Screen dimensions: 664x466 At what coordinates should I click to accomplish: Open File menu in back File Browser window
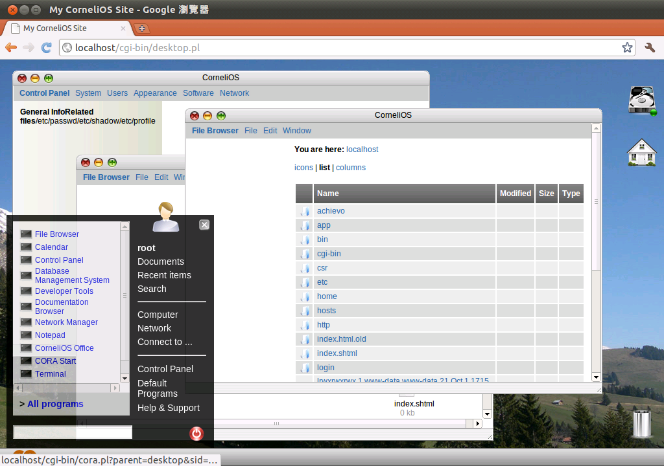[x=142, y=177]
